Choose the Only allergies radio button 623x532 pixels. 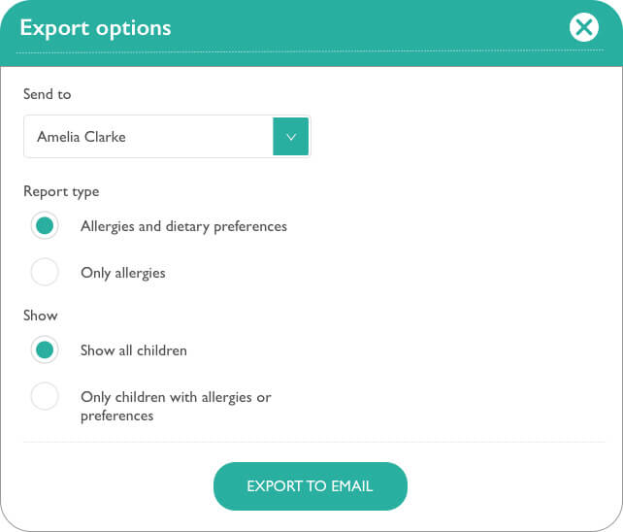(x=45, y=272)
